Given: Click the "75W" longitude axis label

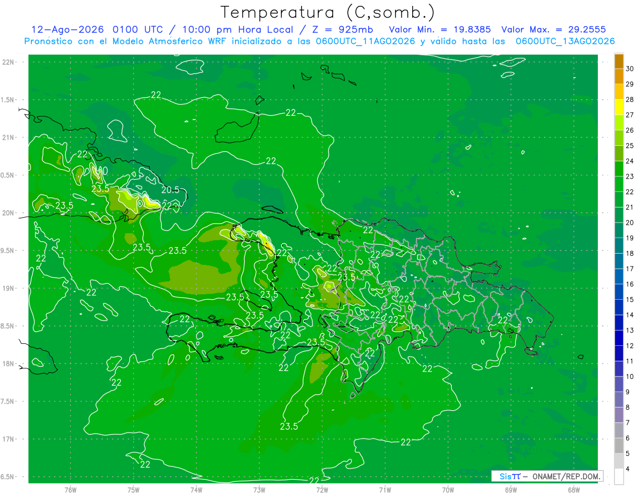Looking at the screenshot, I should point(134,489).
